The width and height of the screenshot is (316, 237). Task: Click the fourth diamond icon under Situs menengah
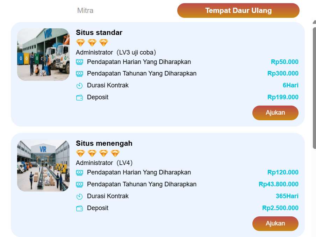click(115, 153)
